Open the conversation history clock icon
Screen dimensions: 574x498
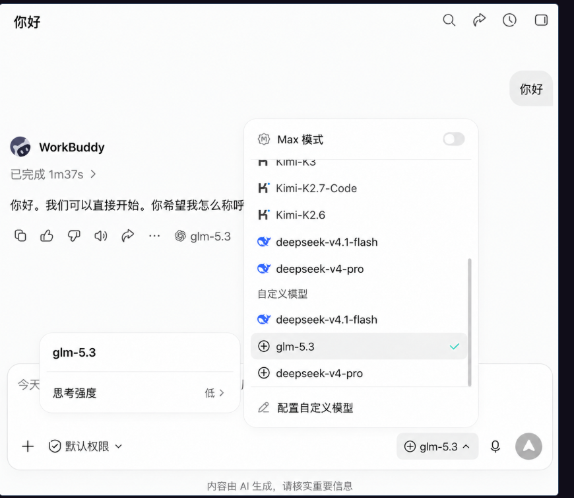coord(509,20)
